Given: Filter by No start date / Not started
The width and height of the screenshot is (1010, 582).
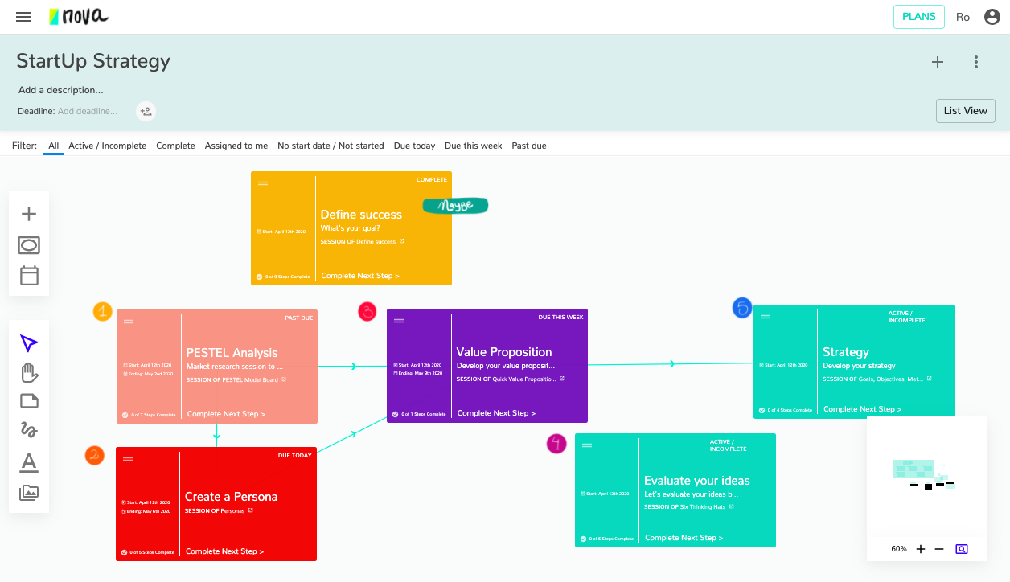Looking at the screenshot, I should coord(331,145).
